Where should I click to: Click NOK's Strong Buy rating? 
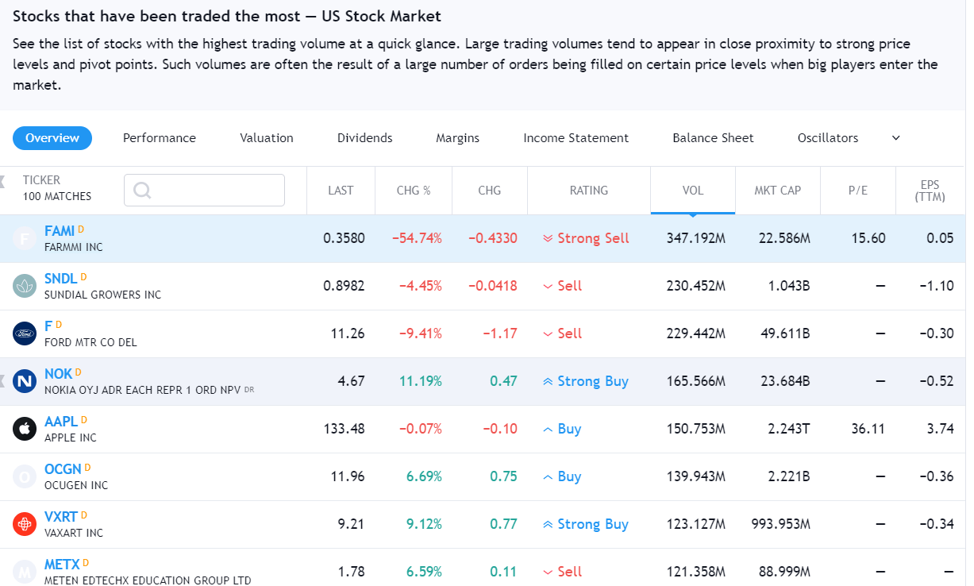pyautogui.click(x=586, y=381)
